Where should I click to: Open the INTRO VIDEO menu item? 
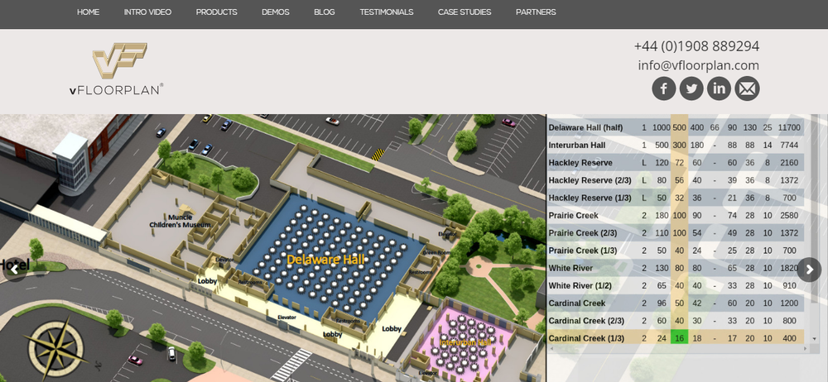pyautogui.click(x=148, y=12)
